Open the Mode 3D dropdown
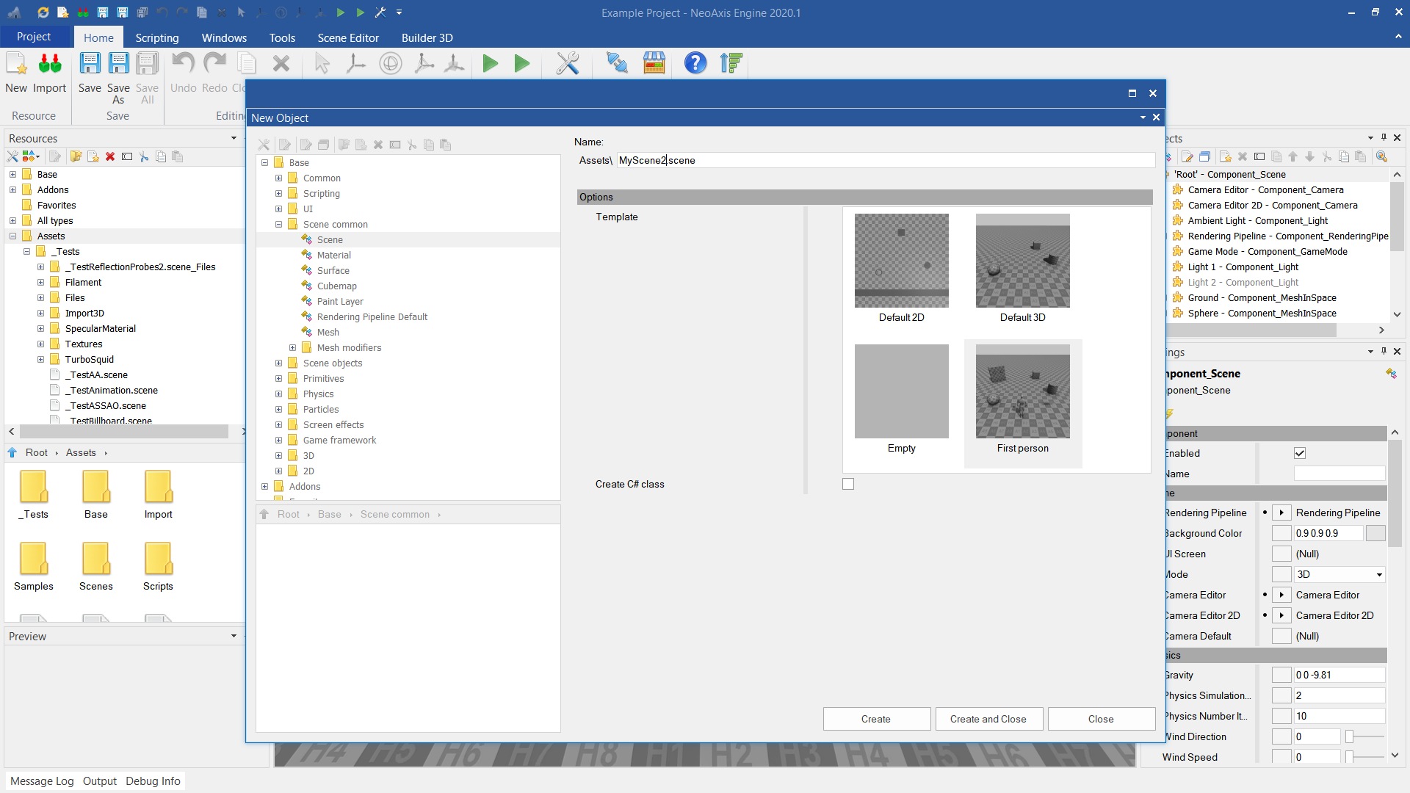Screen dimensions: 1410x793 (x=1379, y=575)
